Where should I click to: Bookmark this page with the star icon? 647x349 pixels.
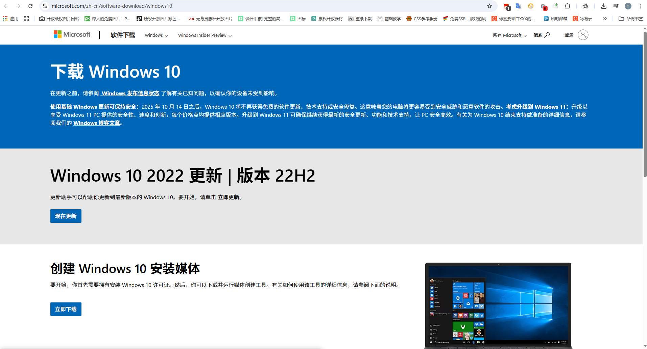(x=489, y=6)
